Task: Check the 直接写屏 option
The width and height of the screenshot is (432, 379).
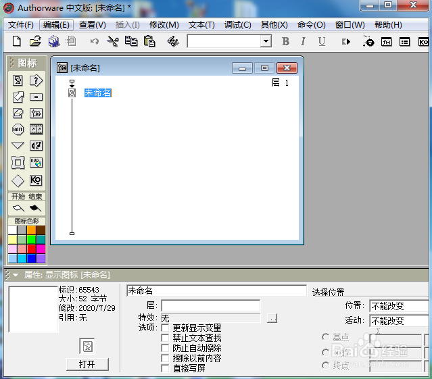Action: (x=165, y=368)
